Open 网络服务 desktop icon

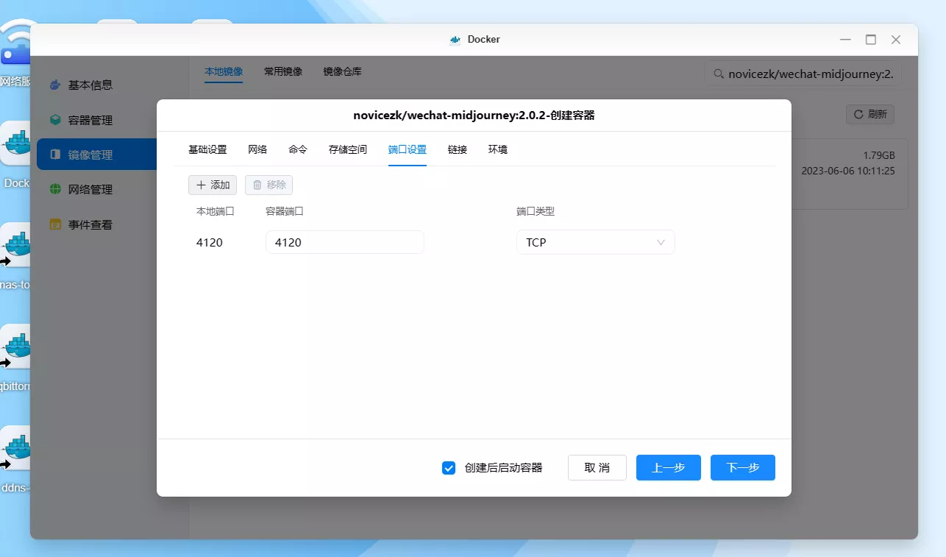(15, 44)
